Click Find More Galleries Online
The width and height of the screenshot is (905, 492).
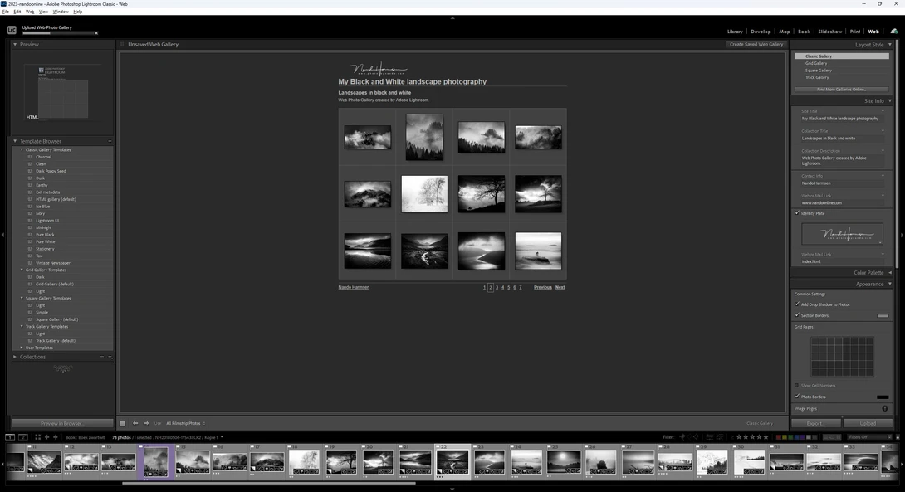(842, 90)
